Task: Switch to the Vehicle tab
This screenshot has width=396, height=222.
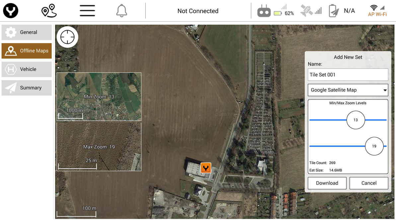Action: 27,69
